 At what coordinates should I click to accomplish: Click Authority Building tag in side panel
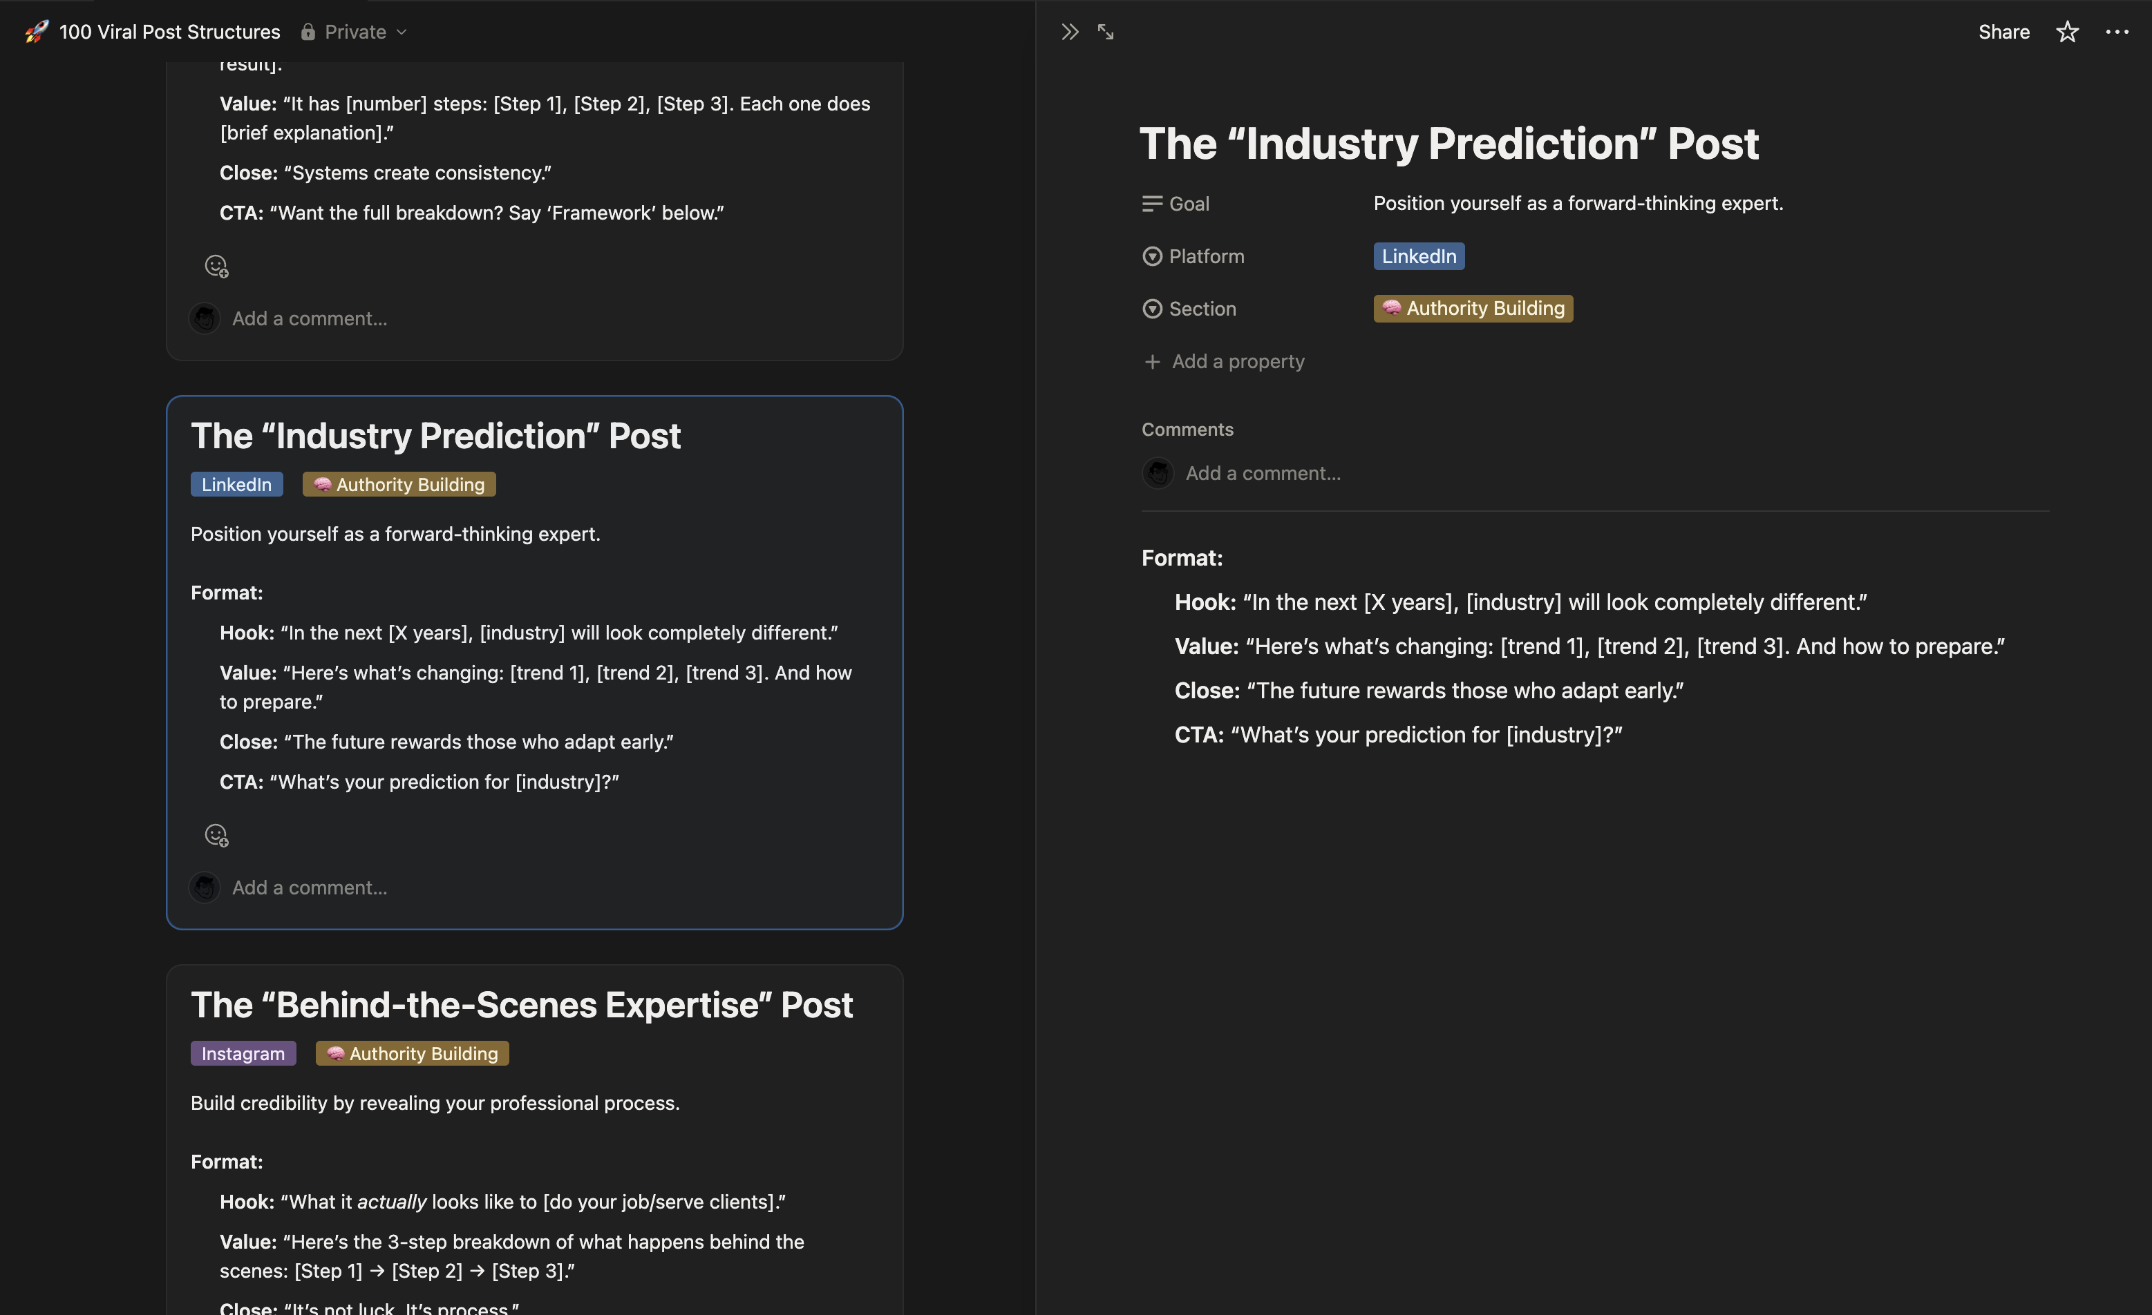coord(1473,309)
